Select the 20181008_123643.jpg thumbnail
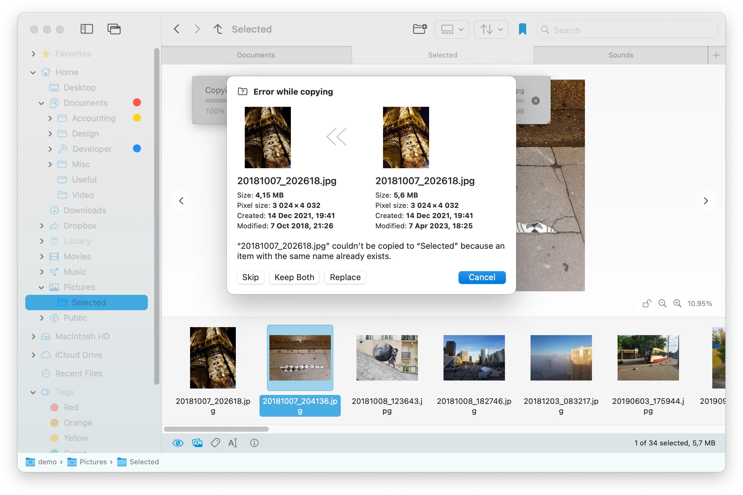743x495 pixels. coord(387,358)
